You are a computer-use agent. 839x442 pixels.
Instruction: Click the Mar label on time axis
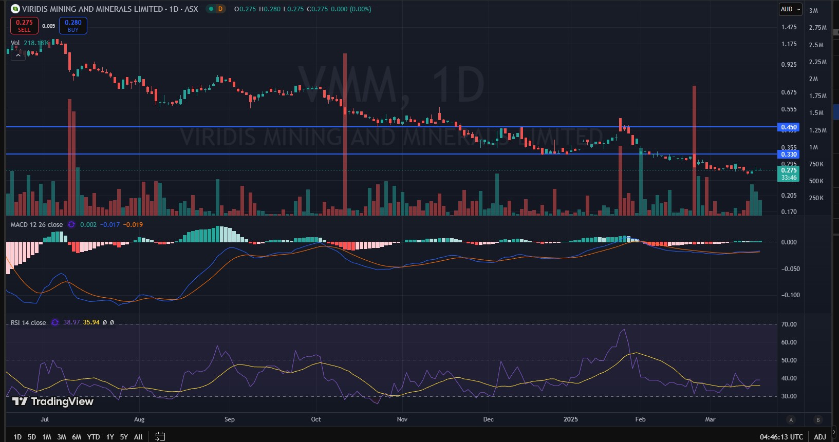point(710,419)
